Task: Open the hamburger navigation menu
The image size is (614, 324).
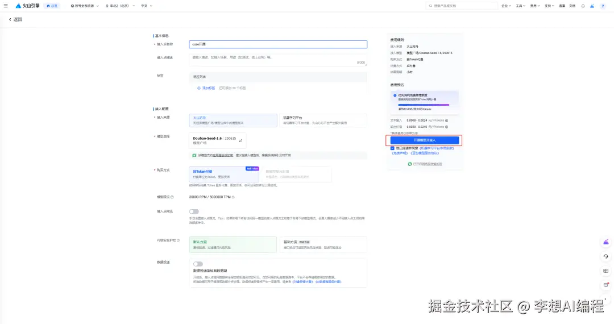Action: [6, 6]
